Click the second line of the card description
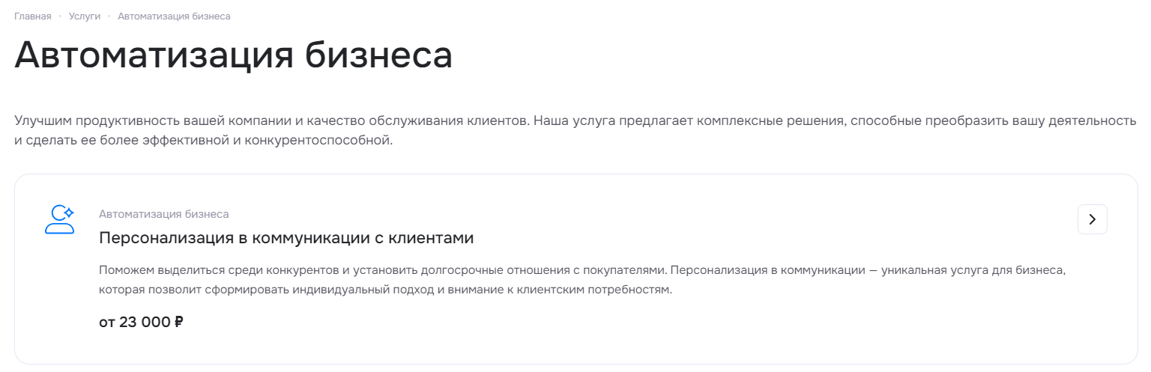This screenshot has height=372, width=1151. pyautogui.click(x=386, y=289)
